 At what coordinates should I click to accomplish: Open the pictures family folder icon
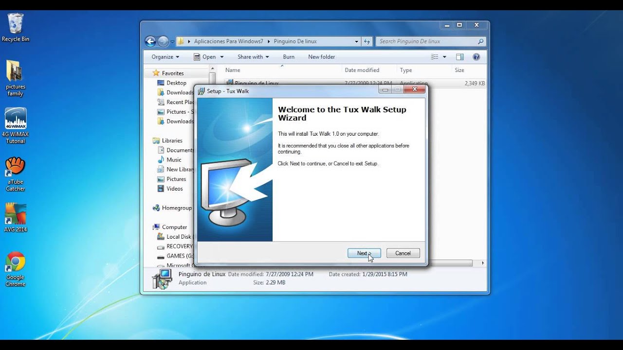coord(16,78)
